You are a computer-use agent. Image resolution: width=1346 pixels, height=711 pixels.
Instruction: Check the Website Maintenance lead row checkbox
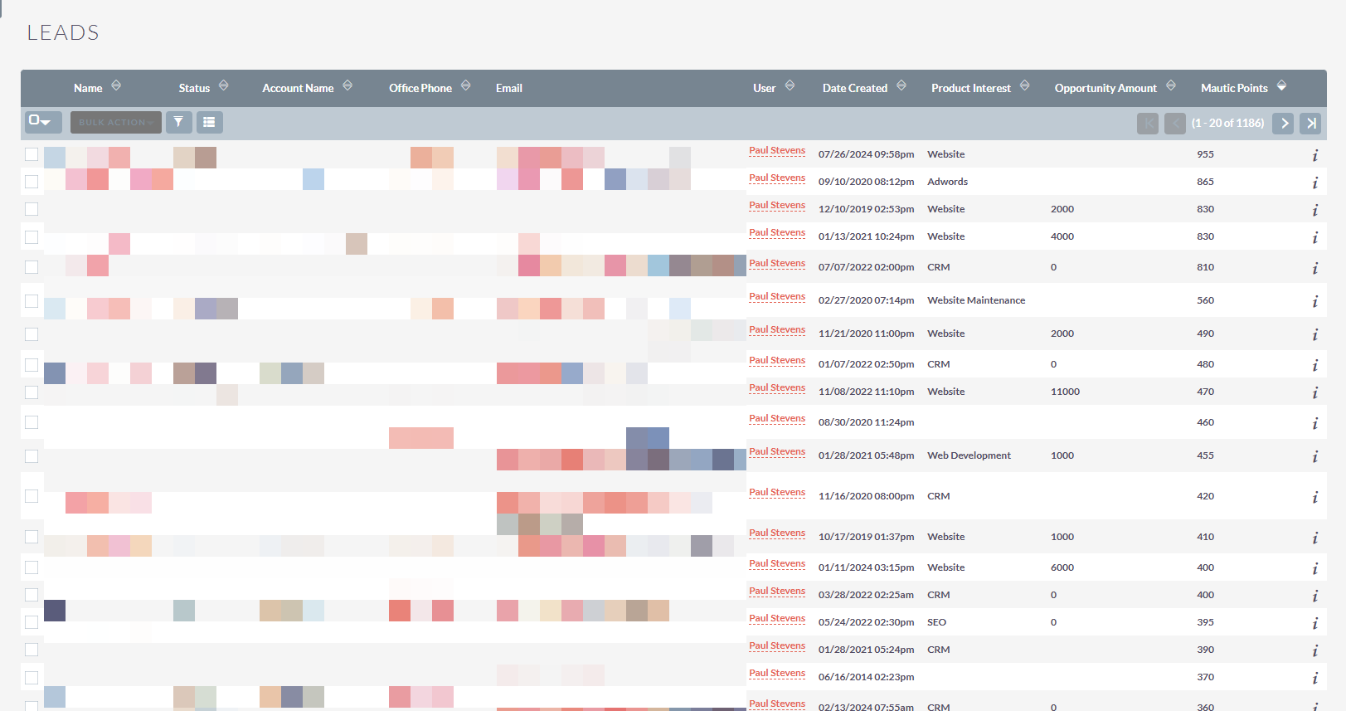tap(32, 300)
